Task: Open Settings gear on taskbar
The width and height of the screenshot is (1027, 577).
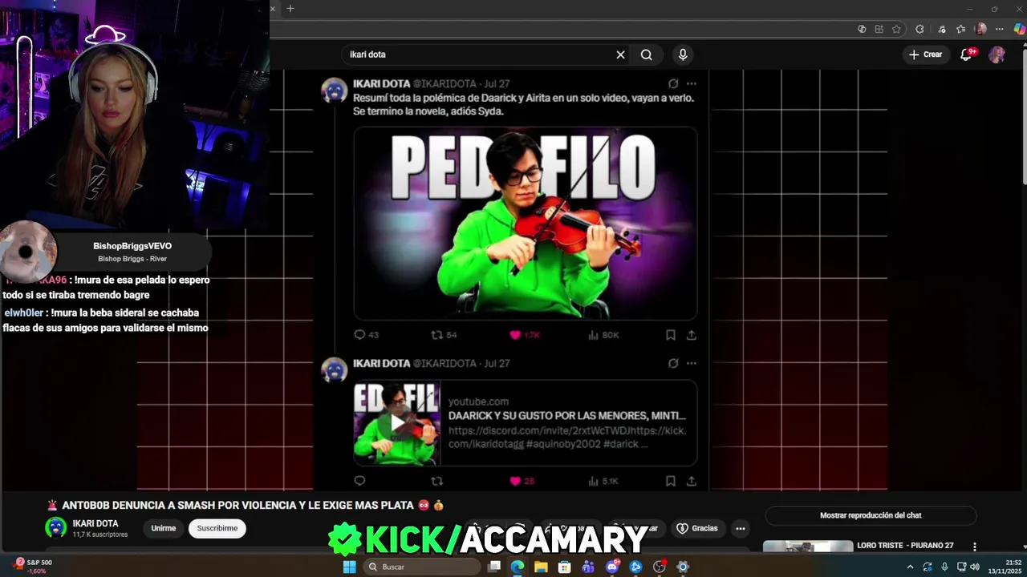Action: [683, 567]
